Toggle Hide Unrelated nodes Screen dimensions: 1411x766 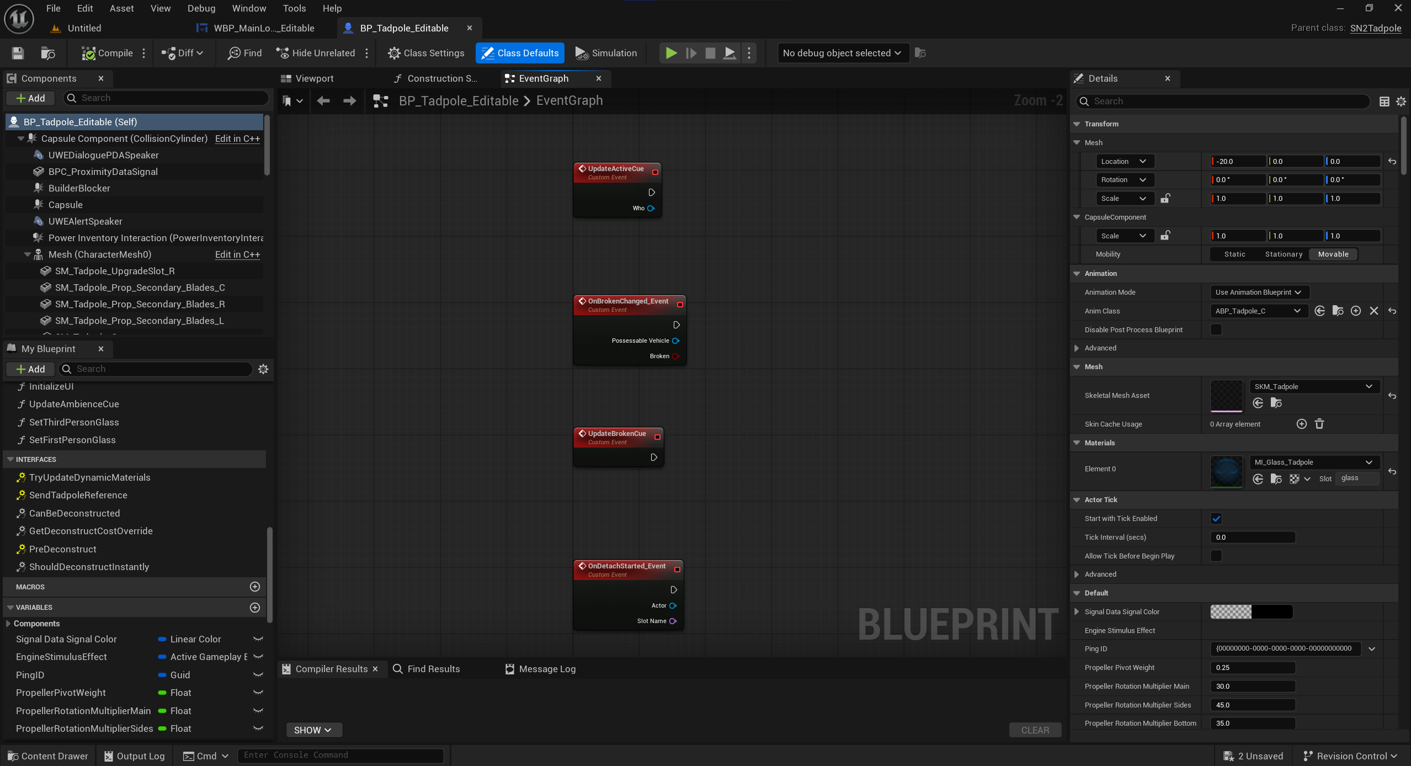coord(316,53)
